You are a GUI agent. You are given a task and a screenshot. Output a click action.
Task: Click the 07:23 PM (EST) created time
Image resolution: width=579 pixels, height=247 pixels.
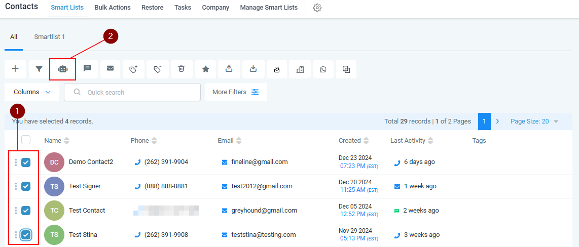point(359,166)
